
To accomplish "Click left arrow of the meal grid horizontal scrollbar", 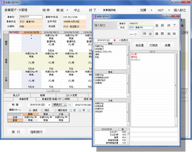I will (5, 90).
